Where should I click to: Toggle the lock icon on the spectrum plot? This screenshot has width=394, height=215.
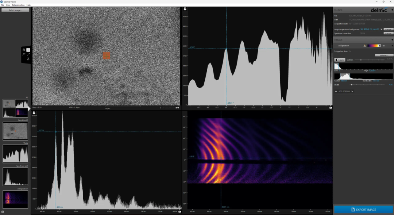click(34, 113)
